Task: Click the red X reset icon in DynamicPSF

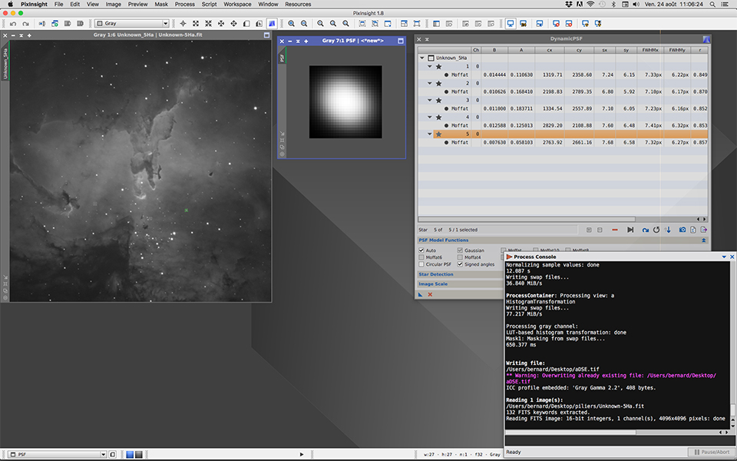Action: click(x=430, y=294)
